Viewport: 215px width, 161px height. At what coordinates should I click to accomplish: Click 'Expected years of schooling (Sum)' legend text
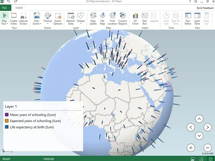click(x=35, y=121)
